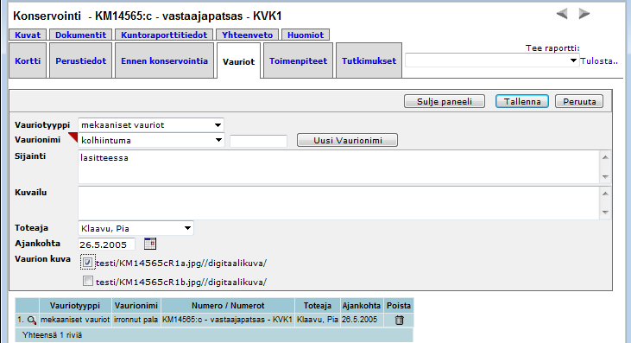Click the Uusi Vaurionimi button
The height and width of the screenshot is (343, 631).
click(347, 141)
